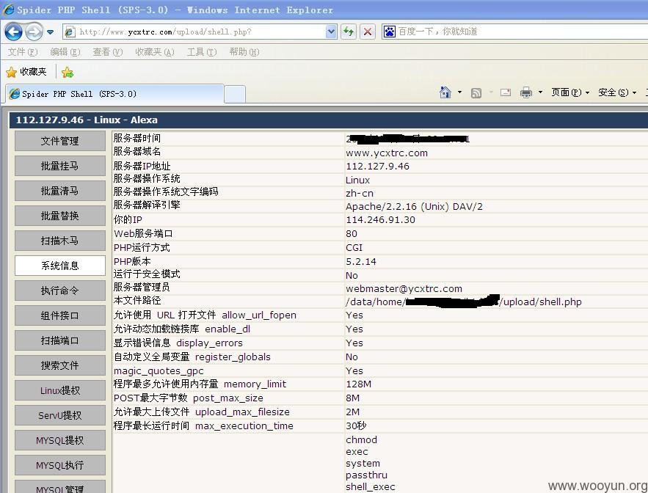Click the post_max_size value 8M
Viewport: 648px width, 493px height.
pos(352,398)
